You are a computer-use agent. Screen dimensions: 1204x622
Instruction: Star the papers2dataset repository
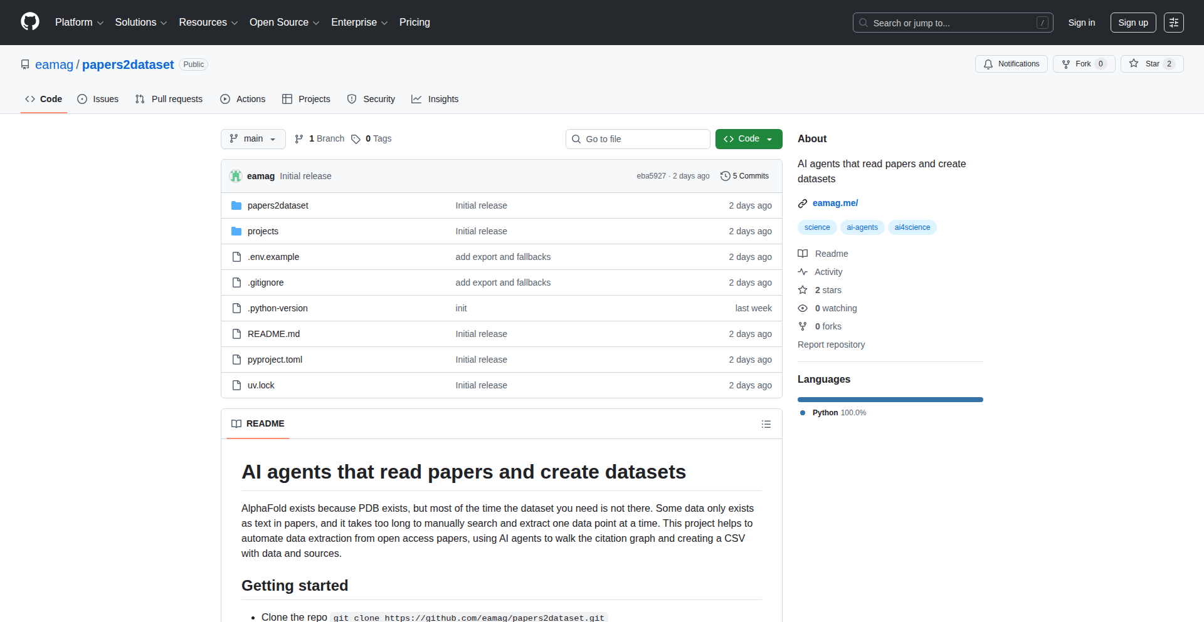pyautogui.click(x=1151, y=64)
